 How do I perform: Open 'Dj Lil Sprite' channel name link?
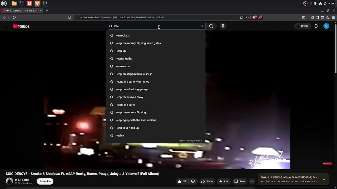(22, 180)
